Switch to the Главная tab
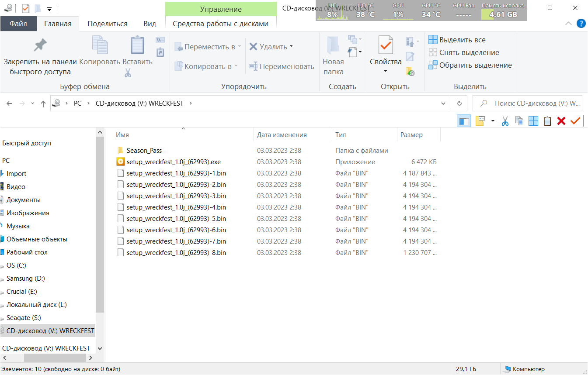The width and height of the screenshot is (588, 375). 58,24
